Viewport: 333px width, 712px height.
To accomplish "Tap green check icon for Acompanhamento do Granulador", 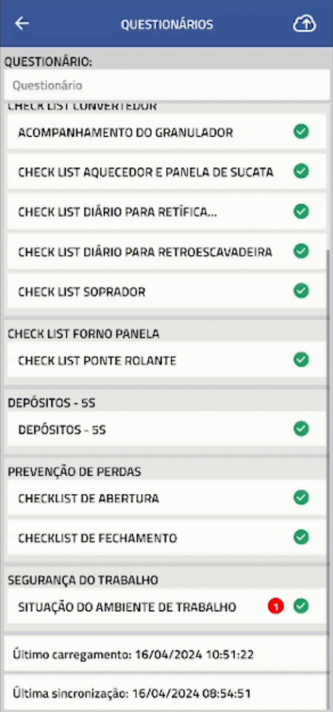I will pos(301,132).
